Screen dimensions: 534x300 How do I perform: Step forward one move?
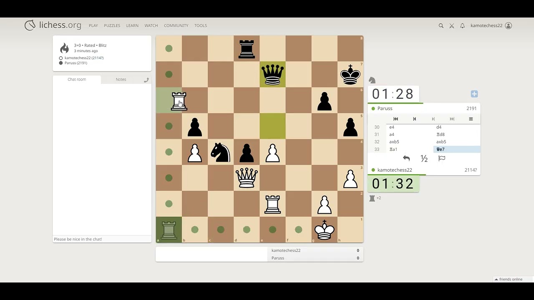click(x=433, y=119)
